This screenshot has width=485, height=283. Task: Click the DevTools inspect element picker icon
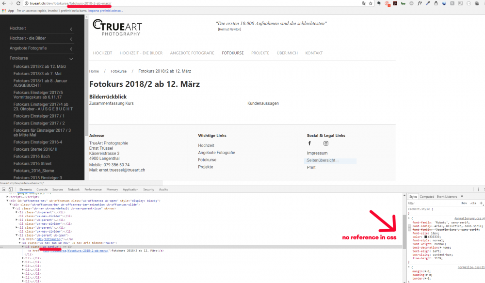click(x=3, y=189)
